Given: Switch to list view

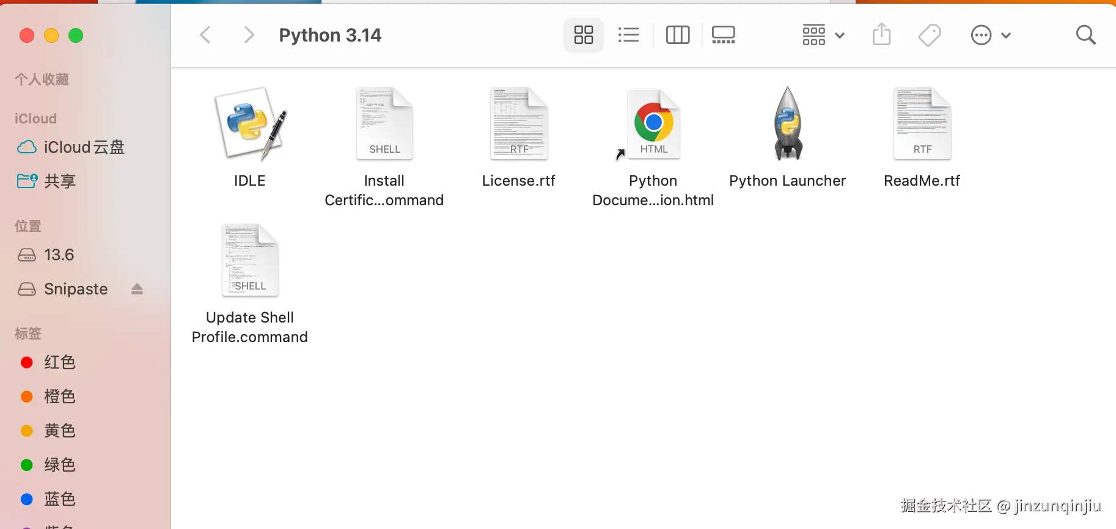Looking at the screenshot, I should point(628,35).
